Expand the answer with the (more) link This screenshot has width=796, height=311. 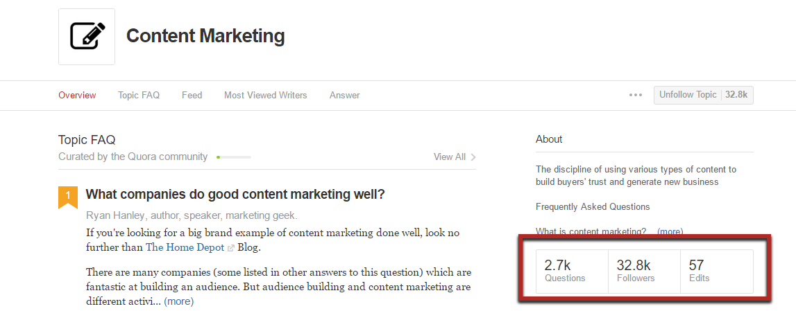coord(178,301)
